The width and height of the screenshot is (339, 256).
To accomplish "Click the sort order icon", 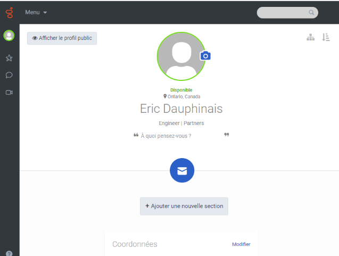I will click(x=326, y=37).
